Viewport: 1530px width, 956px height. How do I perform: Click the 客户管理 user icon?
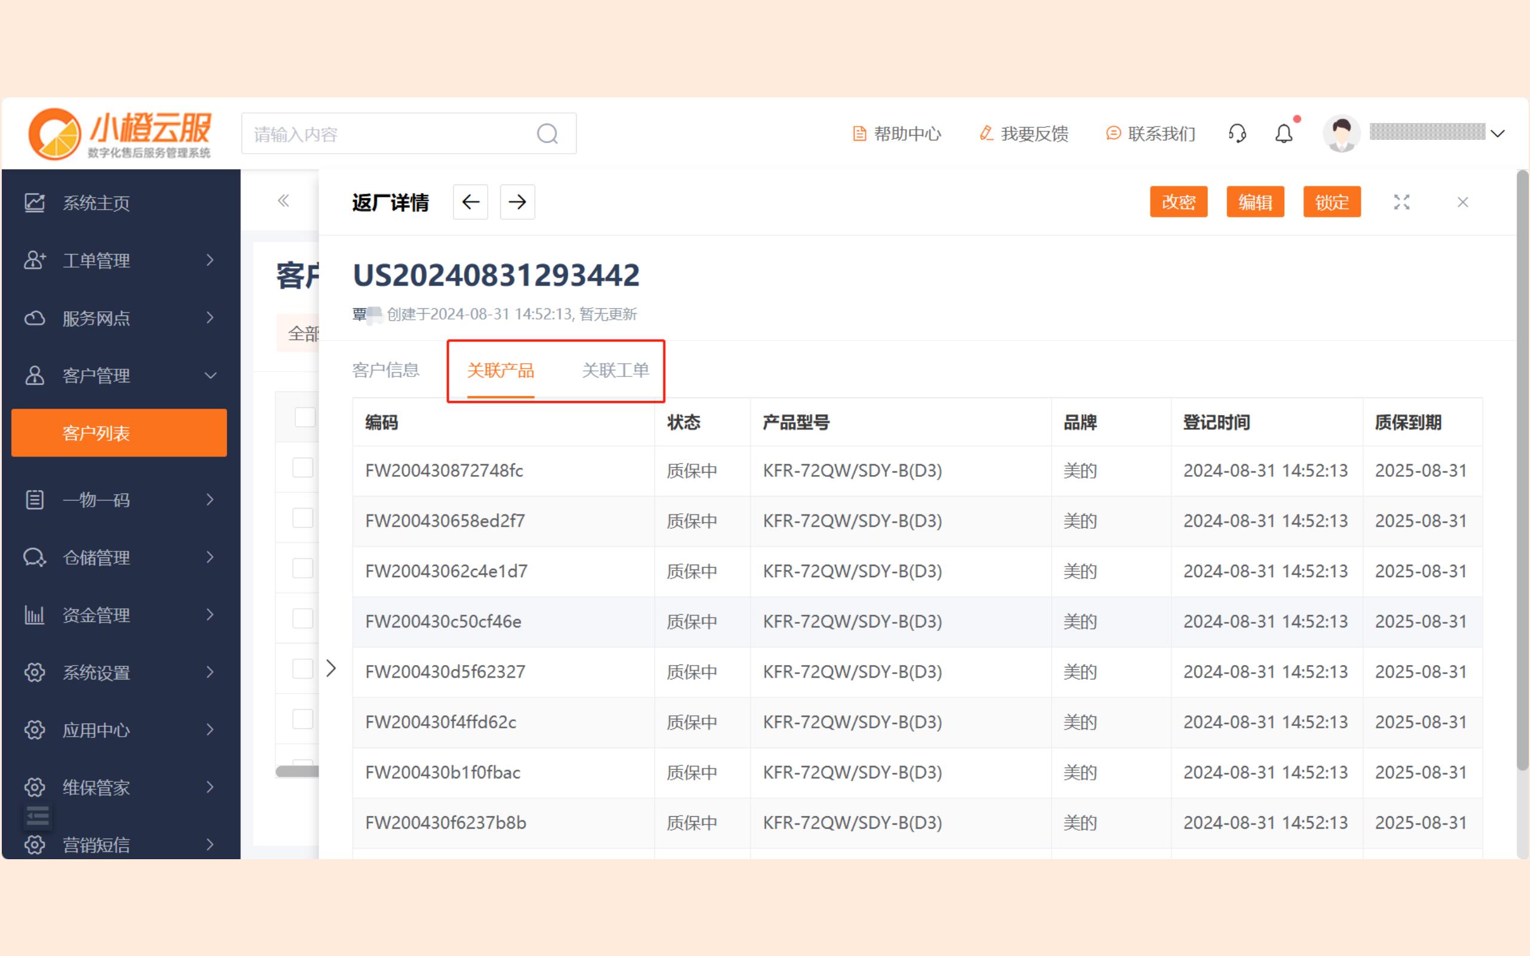pyautogui.click(x=35, y=376)
